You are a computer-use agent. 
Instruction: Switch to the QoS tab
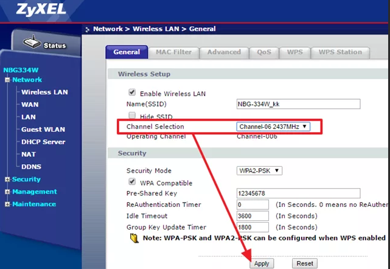pos(264,52)
